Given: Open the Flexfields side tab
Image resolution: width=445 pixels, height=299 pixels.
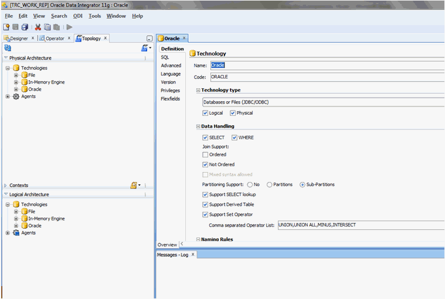Looking at the screenshot, I should pos(170,99).
